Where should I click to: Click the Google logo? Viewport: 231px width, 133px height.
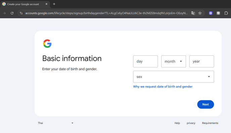pyautogui.click(x=47, y=44)
